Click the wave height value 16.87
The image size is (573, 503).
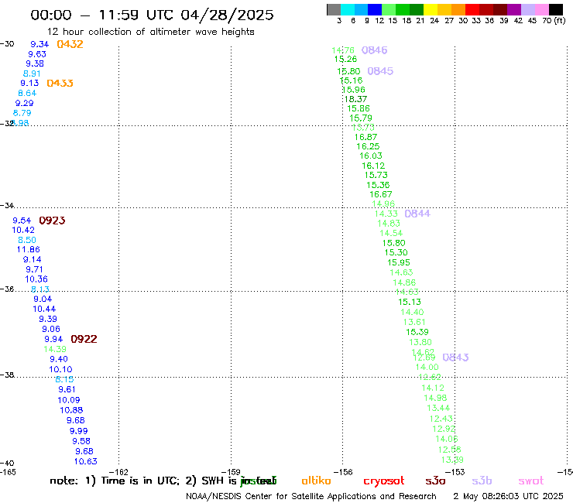click(x=365, y=137)
